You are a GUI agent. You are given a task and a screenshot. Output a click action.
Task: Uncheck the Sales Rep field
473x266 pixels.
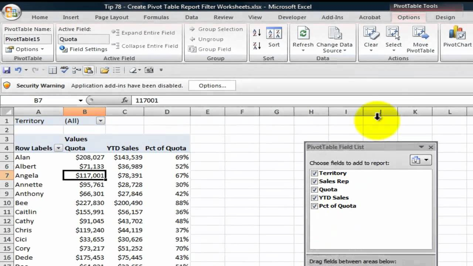pos(314,181)
